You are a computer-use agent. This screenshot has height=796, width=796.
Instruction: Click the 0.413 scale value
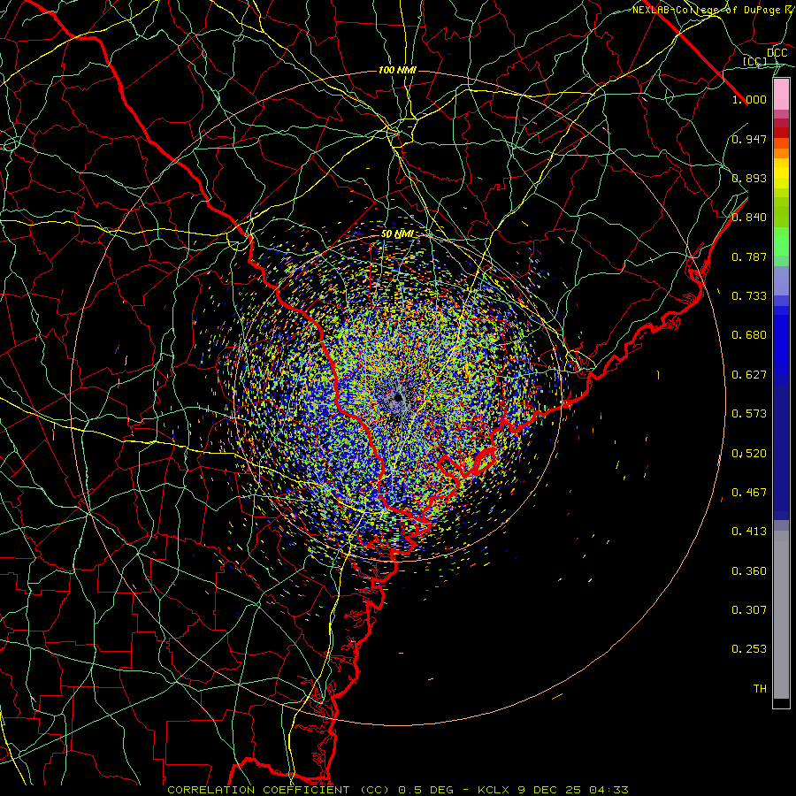[749, 532]
